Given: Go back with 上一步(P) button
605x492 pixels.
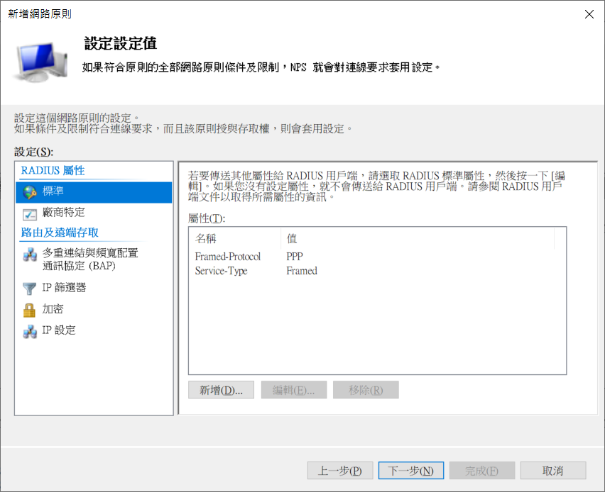Looking at the screenshot, I should (x=340, y=471).
